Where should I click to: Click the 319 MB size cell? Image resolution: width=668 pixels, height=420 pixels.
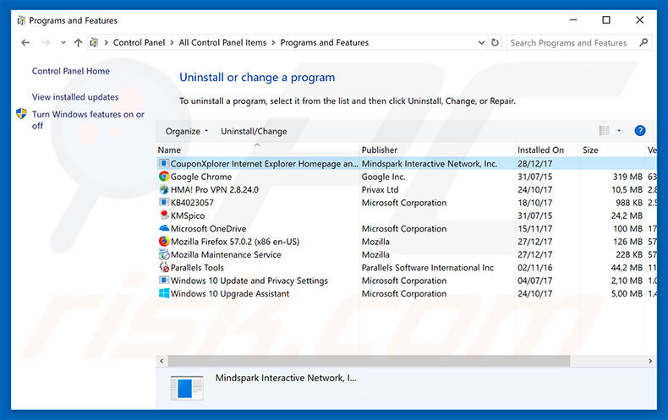pyautogui.click(x=627, y=177)
